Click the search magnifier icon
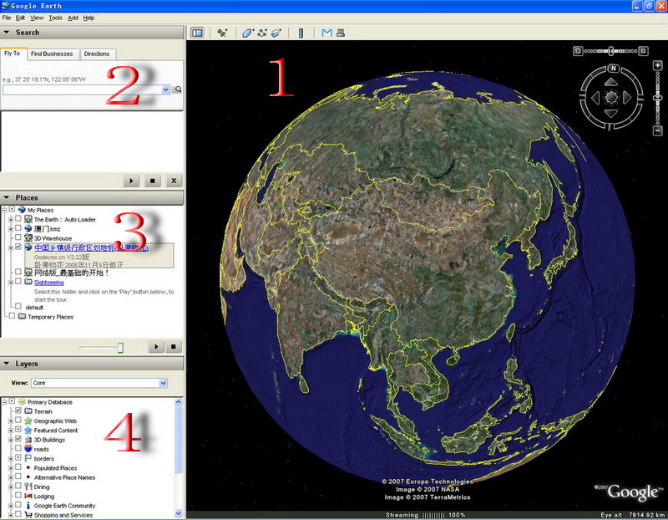This screenshot has height=520, width=668. coord(178,89)
